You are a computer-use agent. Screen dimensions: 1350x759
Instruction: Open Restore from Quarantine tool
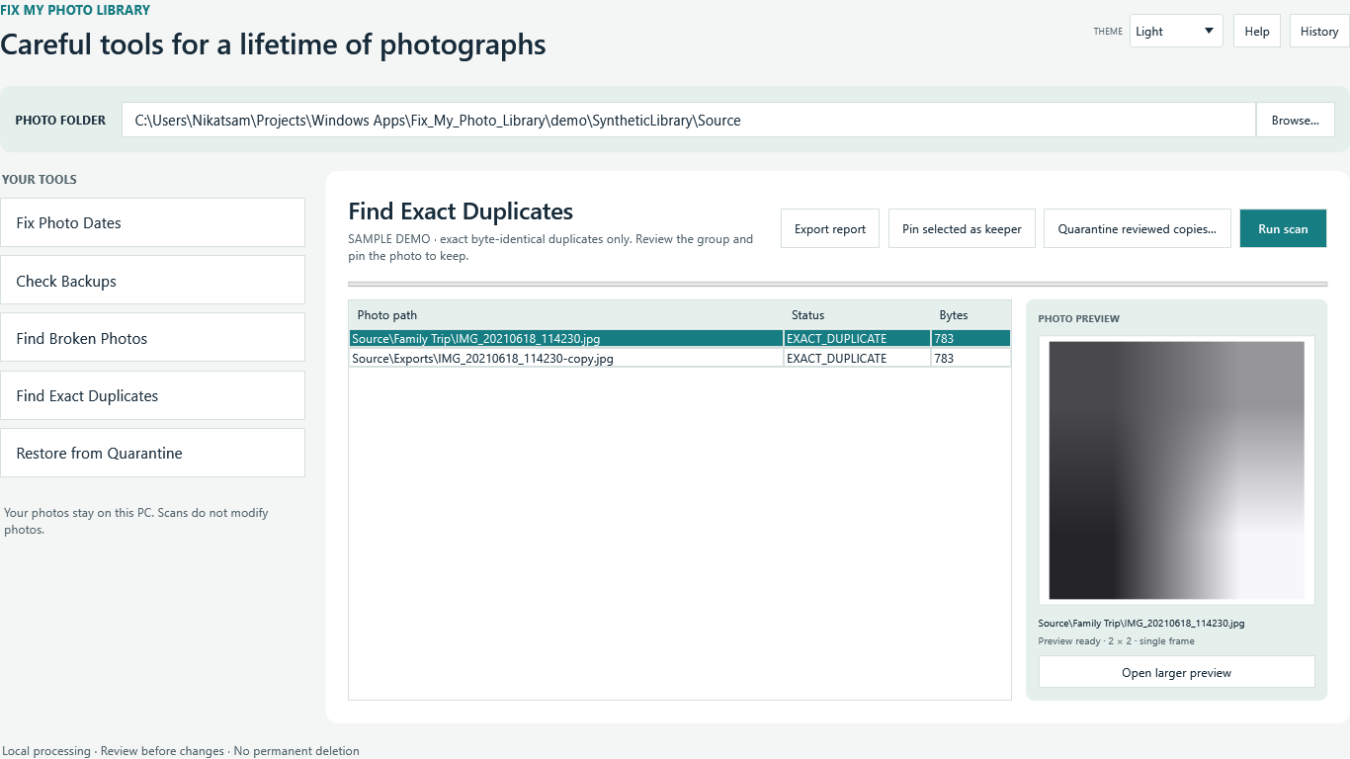coord(153,453)
